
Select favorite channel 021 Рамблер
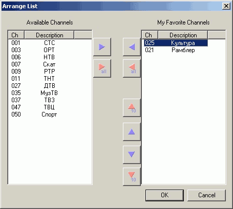[176, 50]
